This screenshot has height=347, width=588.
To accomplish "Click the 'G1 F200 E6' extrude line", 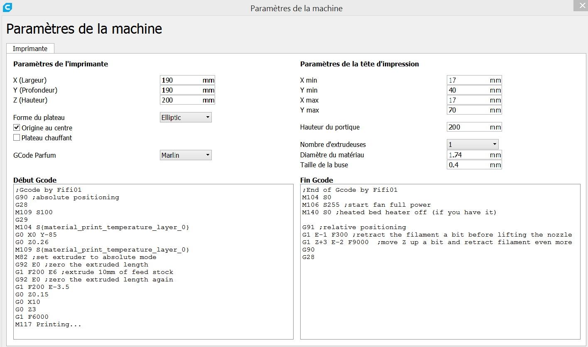I will 94,272.
